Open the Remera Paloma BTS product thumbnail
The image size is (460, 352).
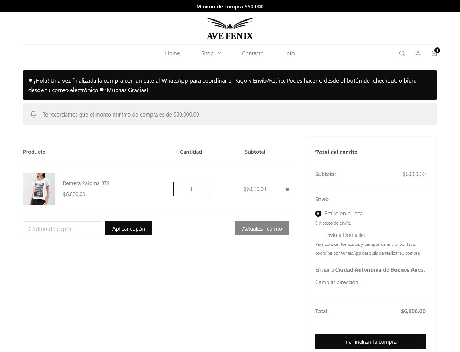pos(39,189)
